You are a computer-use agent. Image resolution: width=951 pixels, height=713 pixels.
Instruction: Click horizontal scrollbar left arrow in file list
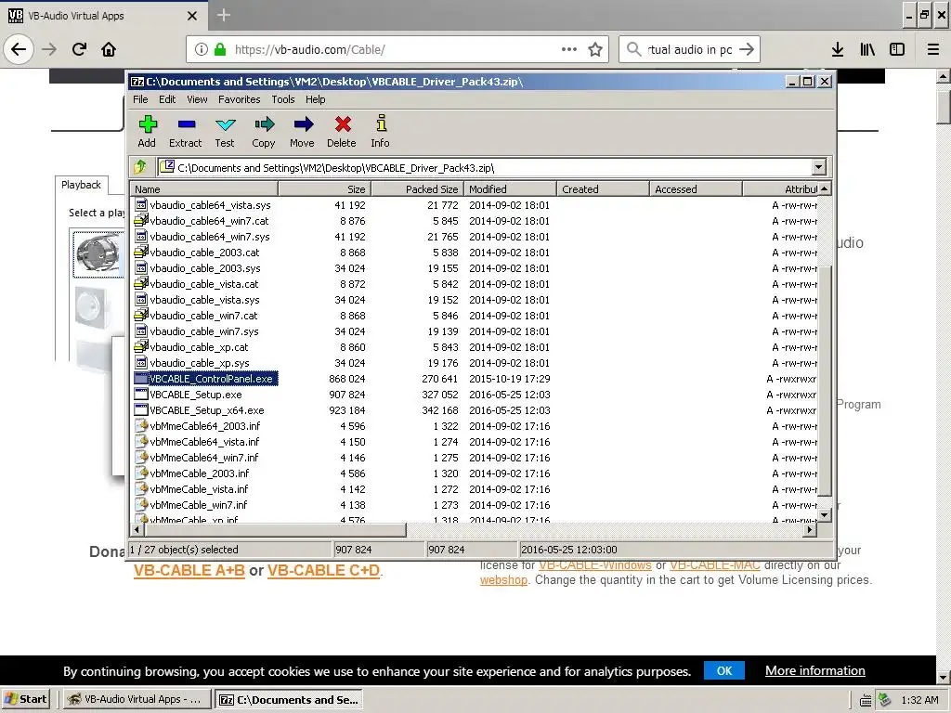(137, 530)
